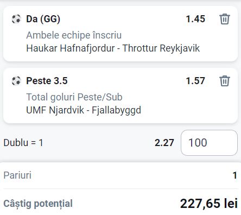Screen dimensions: 241x215
Task: Click Total goluri Peste/Sub market label
Action: 74,97
